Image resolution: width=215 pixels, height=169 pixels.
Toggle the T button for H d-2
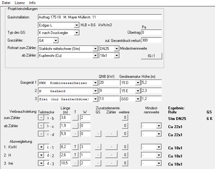(x=75, y=155)
